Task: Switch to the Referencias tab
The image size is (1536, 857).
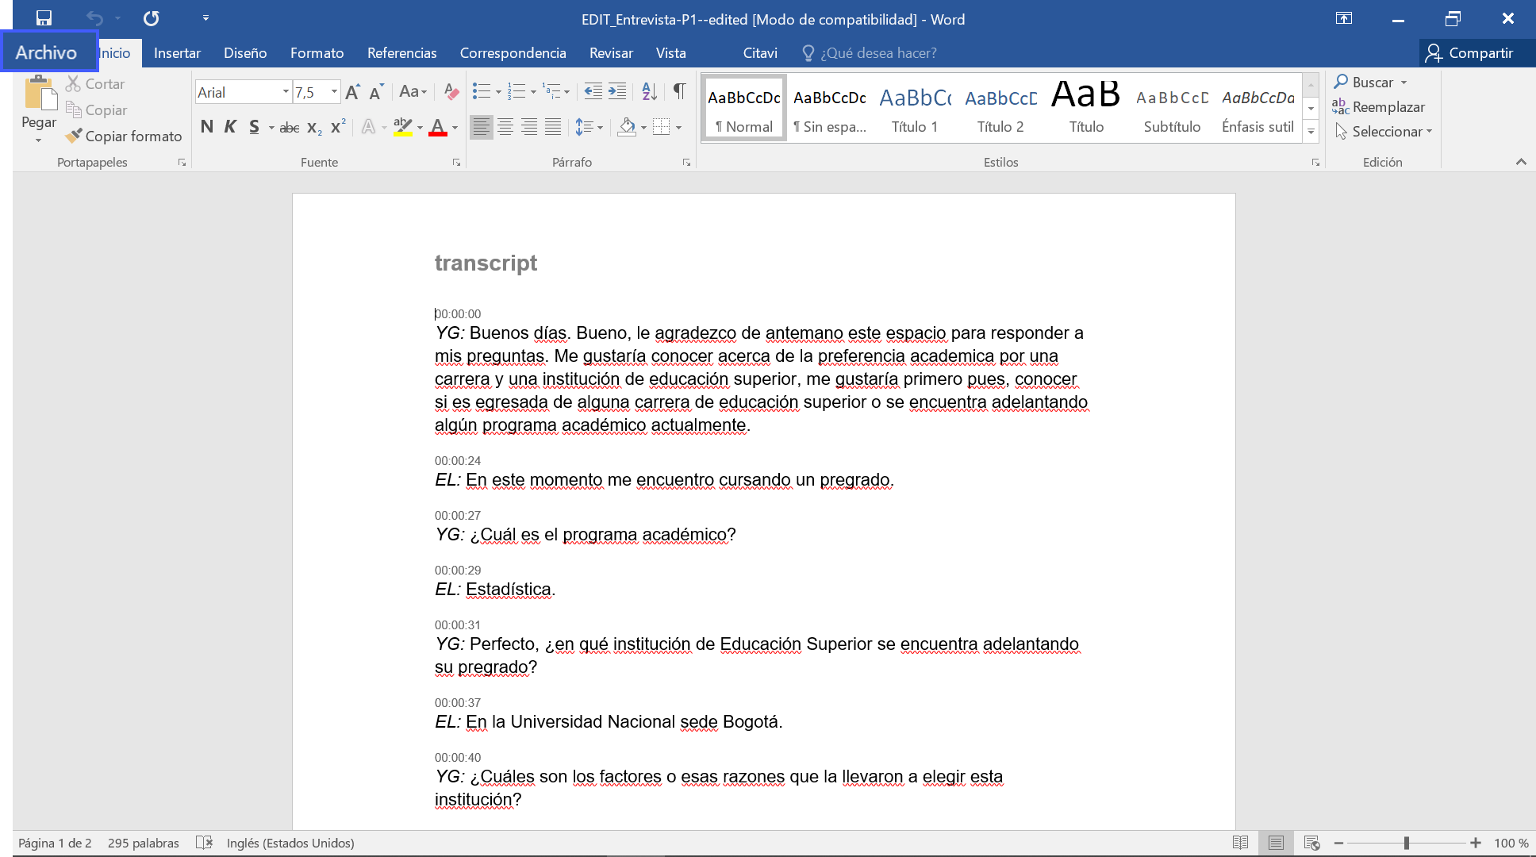Action: (401, 52)
